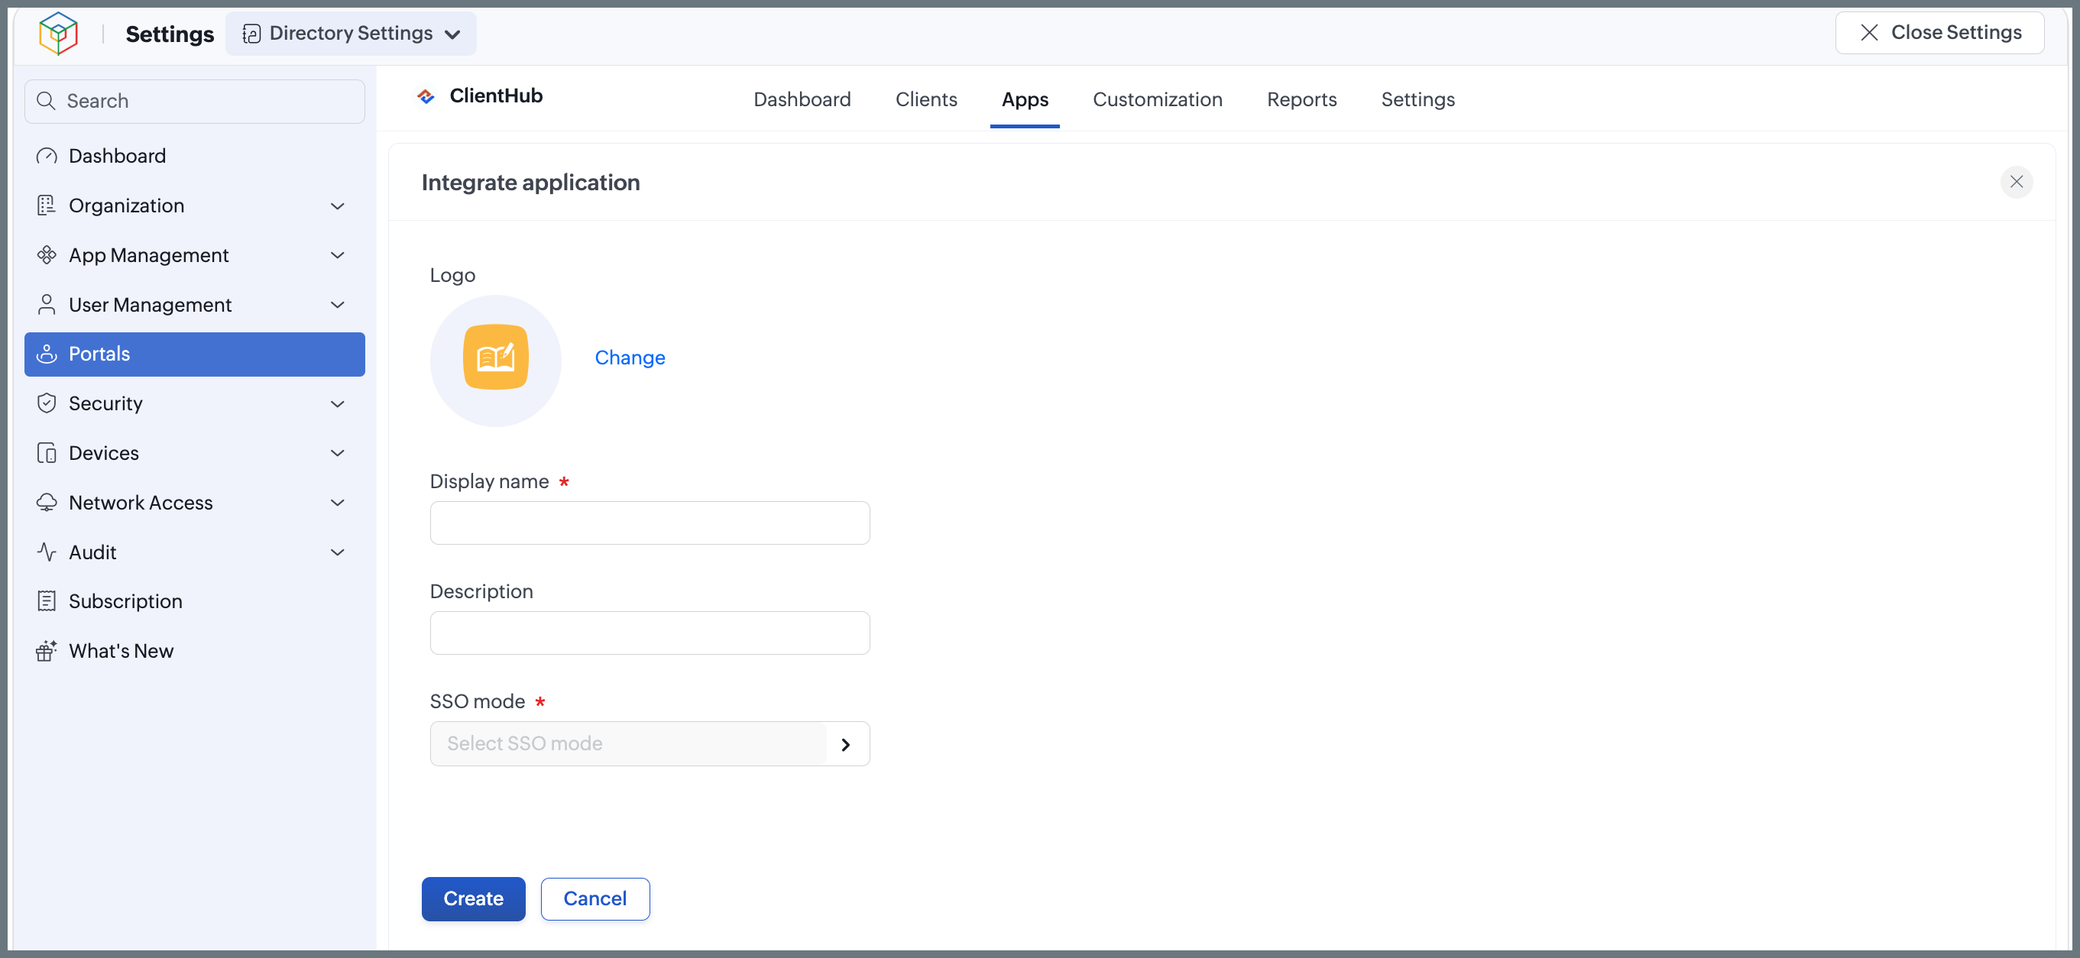Click the ClientHub portal name
Screen dimensions: 2080x958
[x=496, y=96]
